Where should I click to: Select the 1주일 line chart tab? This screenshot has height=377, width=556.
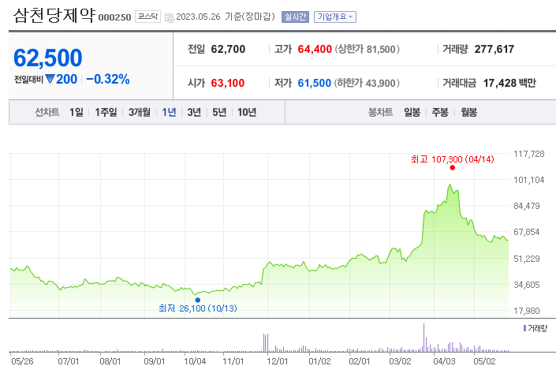[x=106, y=113]
